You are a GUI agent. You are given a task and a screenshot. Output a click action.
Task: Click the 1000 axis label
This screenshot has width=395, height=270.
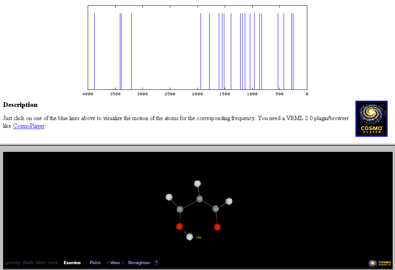(252, 94)
